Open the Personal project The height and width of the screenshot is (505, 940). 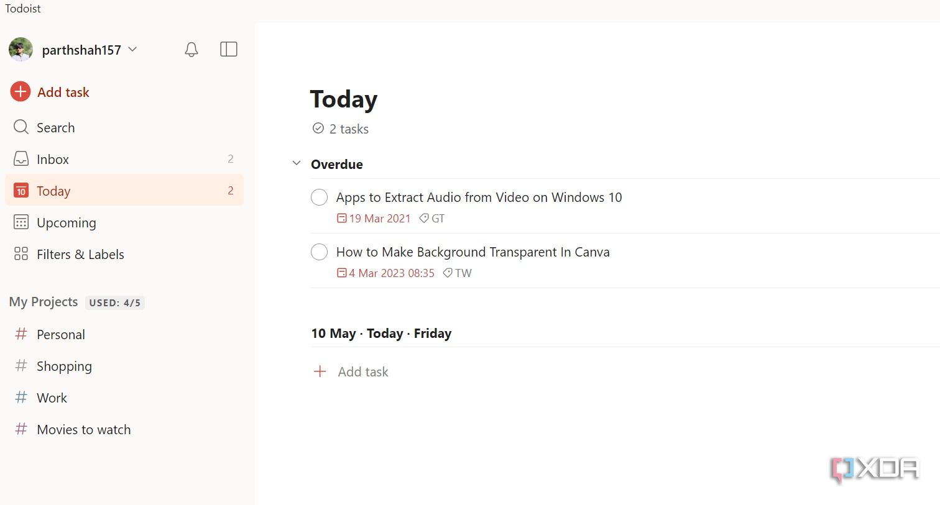[x=60, y=334]
